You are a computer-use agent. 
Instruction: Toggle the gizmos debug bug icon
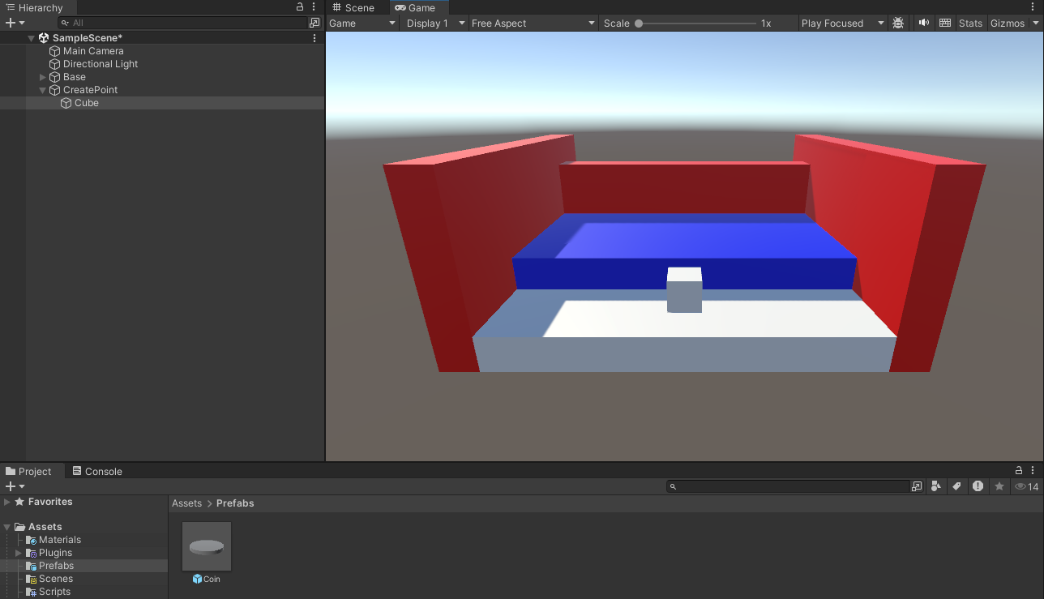click(x=898, y=23)
